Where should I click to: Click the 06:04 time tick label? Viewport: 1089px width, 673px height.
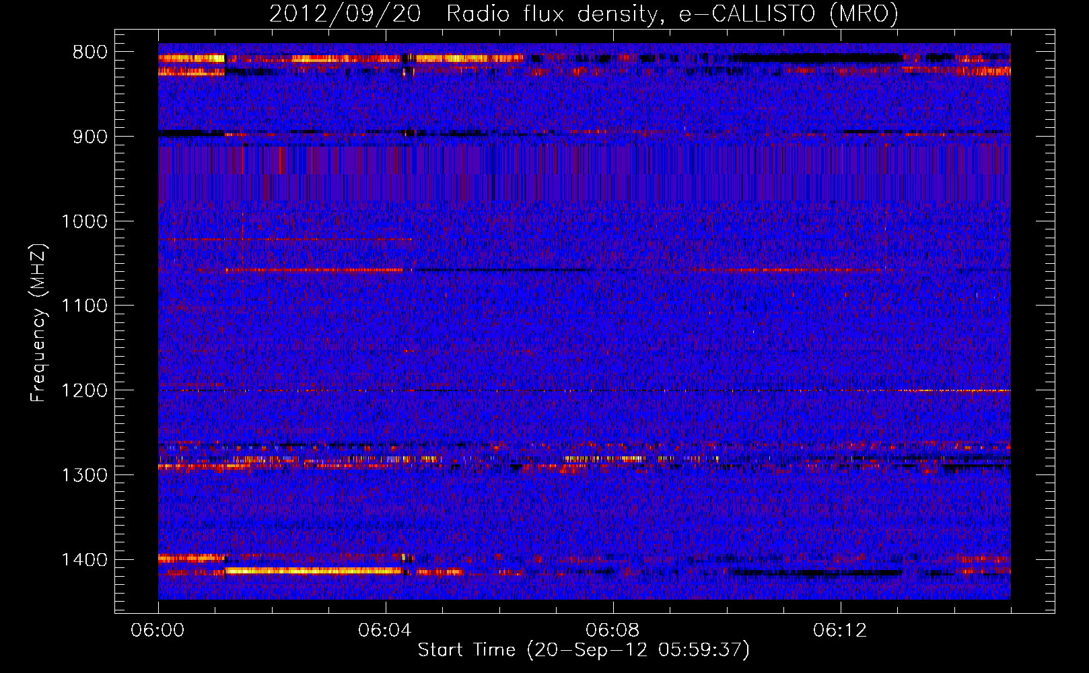click(385, 631)
